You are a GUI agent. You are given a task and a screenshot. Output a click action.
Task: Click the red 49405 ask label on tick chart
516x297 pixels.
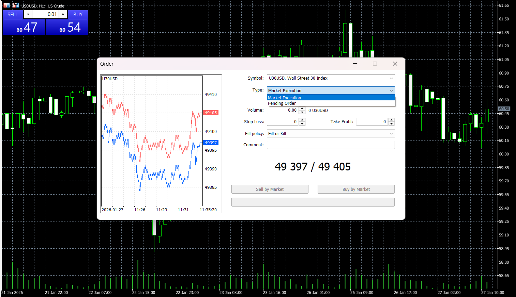(x=211, y=113)
